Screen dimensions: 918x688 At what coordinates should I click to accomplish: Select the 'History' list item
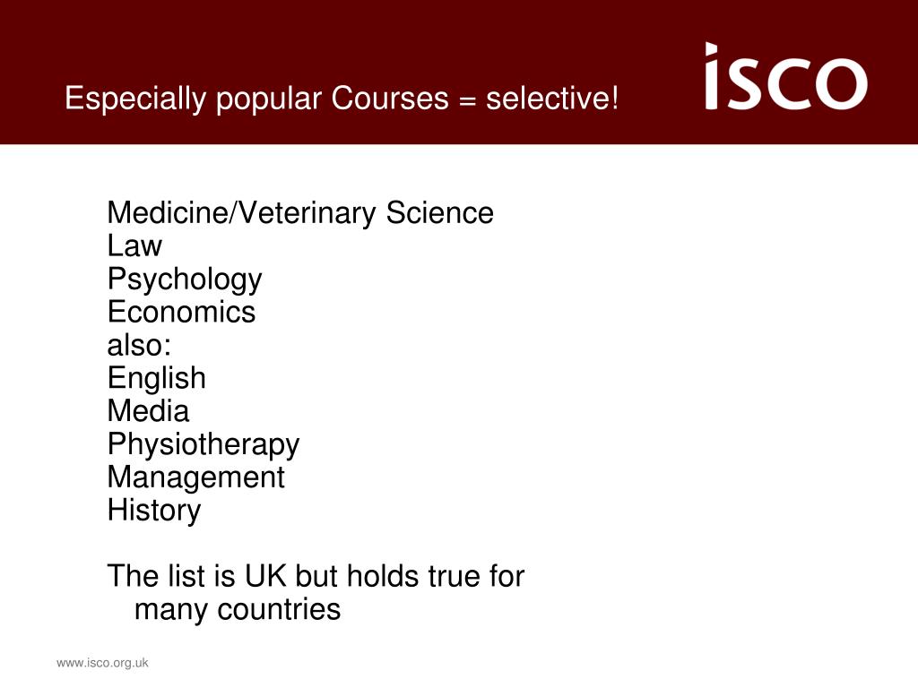154,510
